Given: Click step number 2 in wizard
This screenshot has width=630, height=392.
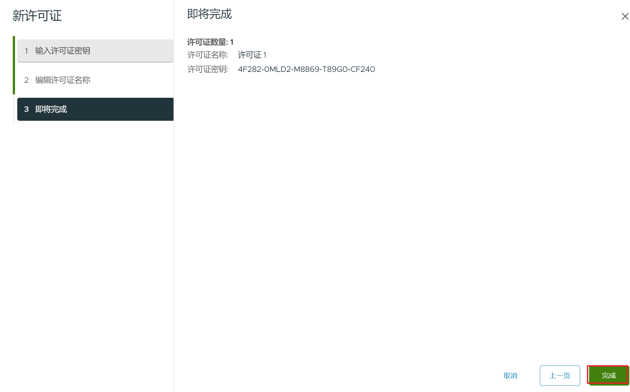Looking at the screenshot, I should click(27, 80).
